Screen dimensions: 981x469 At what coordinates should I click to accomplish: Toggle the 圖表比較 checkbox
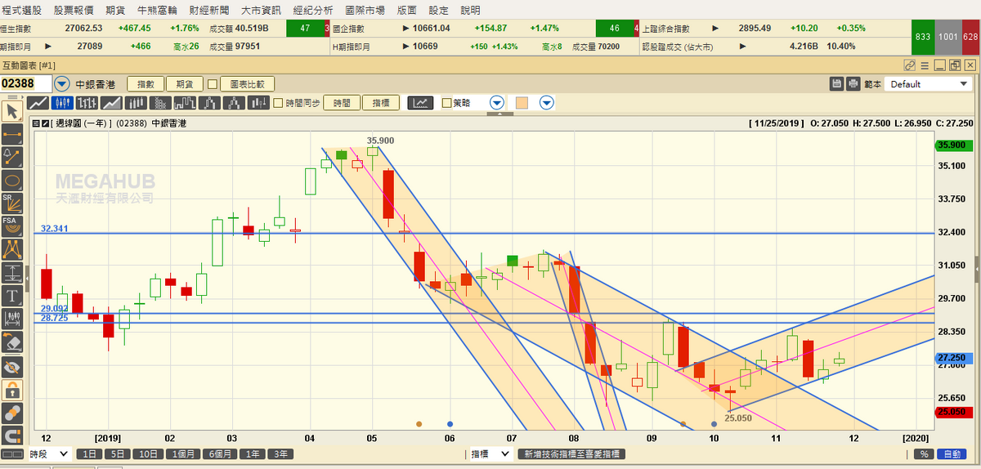213,83
